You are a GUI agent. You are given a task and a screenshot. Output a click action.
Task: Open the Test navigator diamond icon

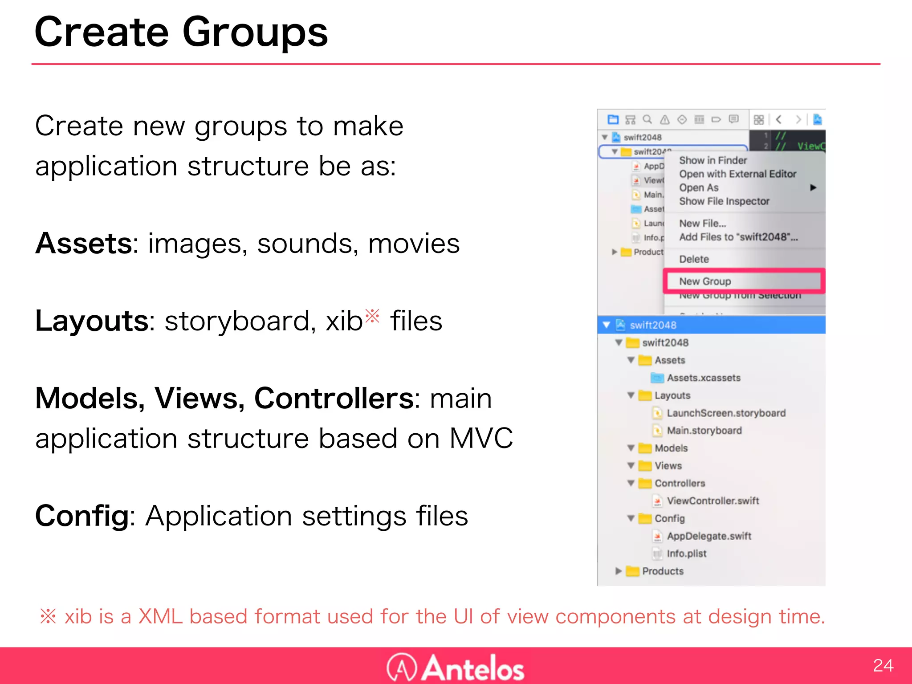pyautogui.click(x=682, y=119)
